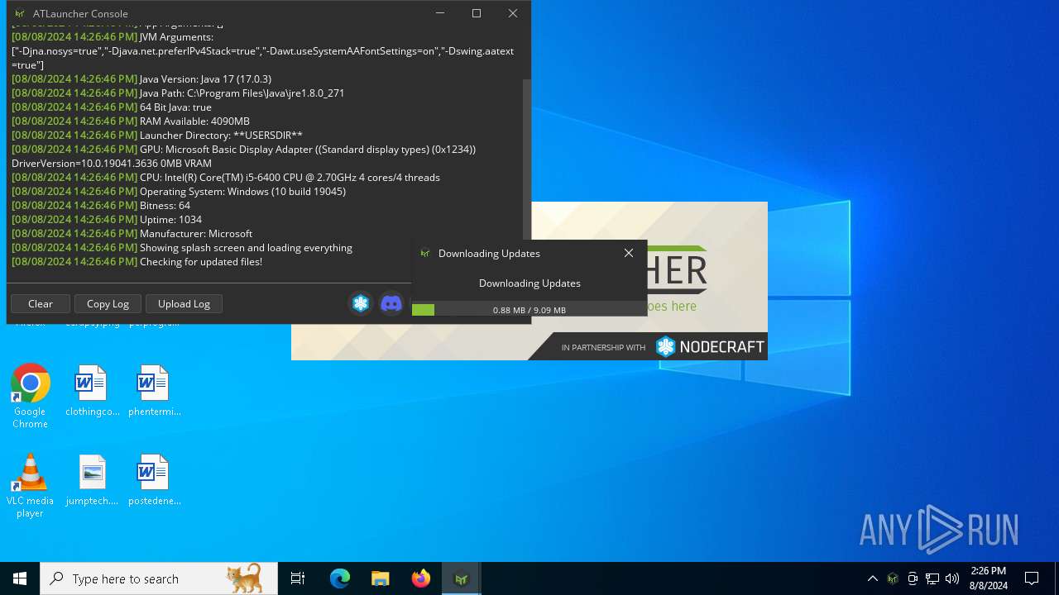Screen dimensions: 1059x595
Task: Click the 'Manufacturer: Microsoft' log line
Action: (x=132, y=234)
